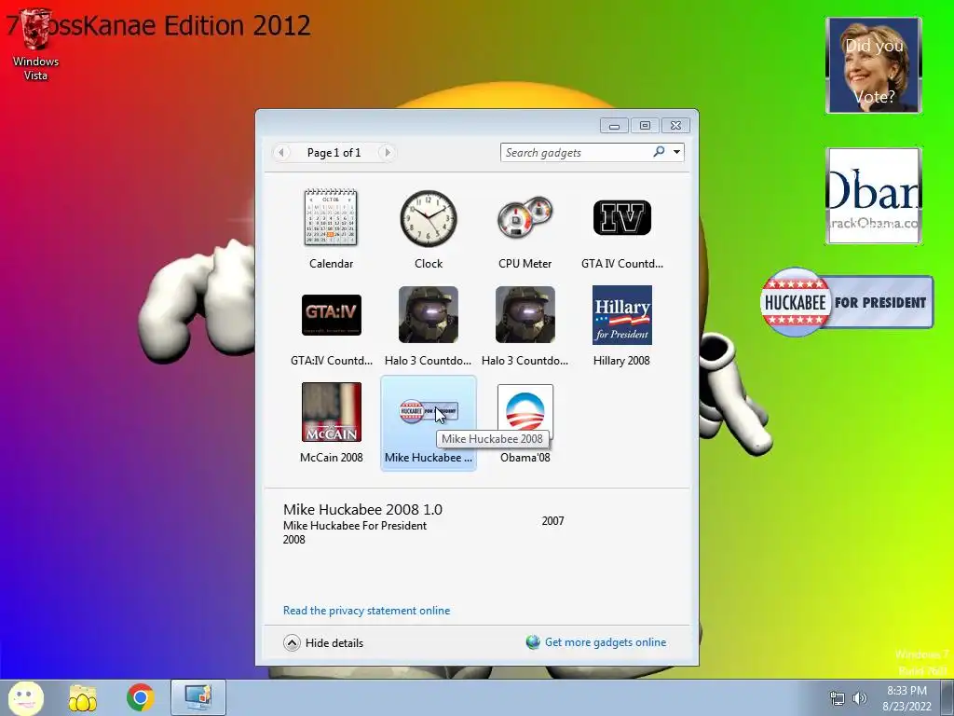Select the Hillary 2008 gadget icon
954x716 pixels.
click(x=621, y=315)
